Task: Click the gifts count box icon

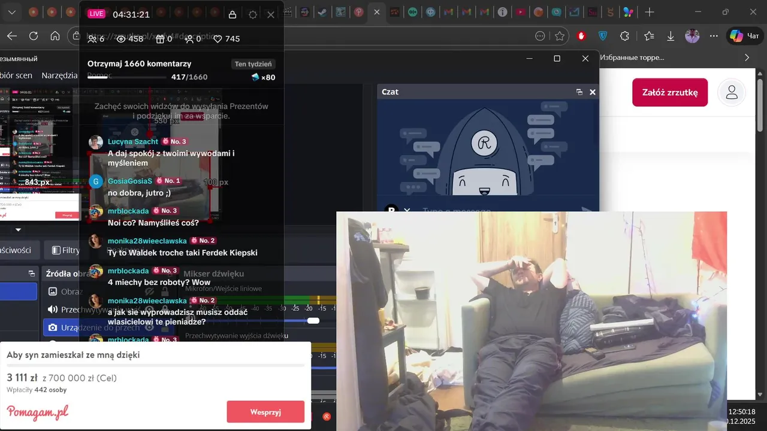Action: coord(160,39)
